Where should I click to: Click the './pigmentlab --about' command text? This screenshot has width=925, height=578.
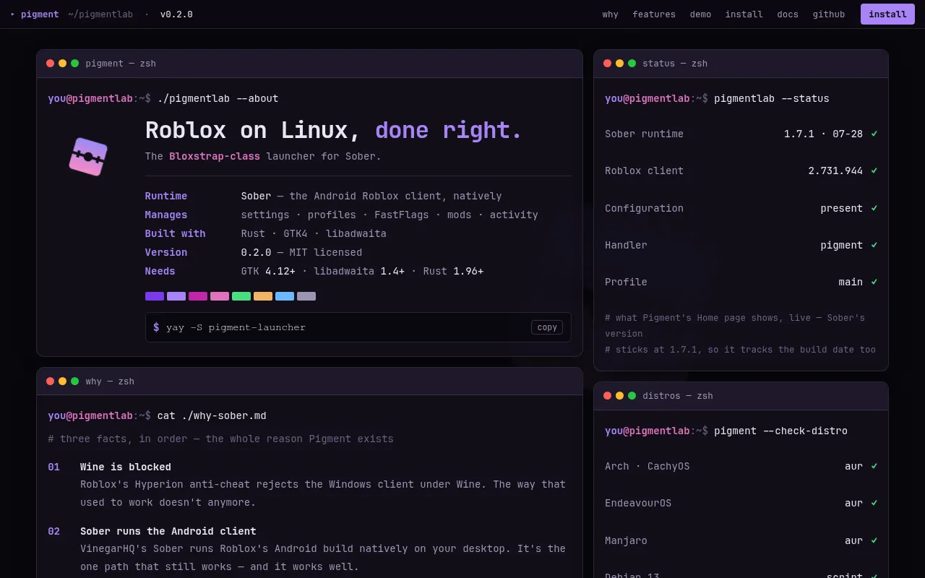(218, 99)
